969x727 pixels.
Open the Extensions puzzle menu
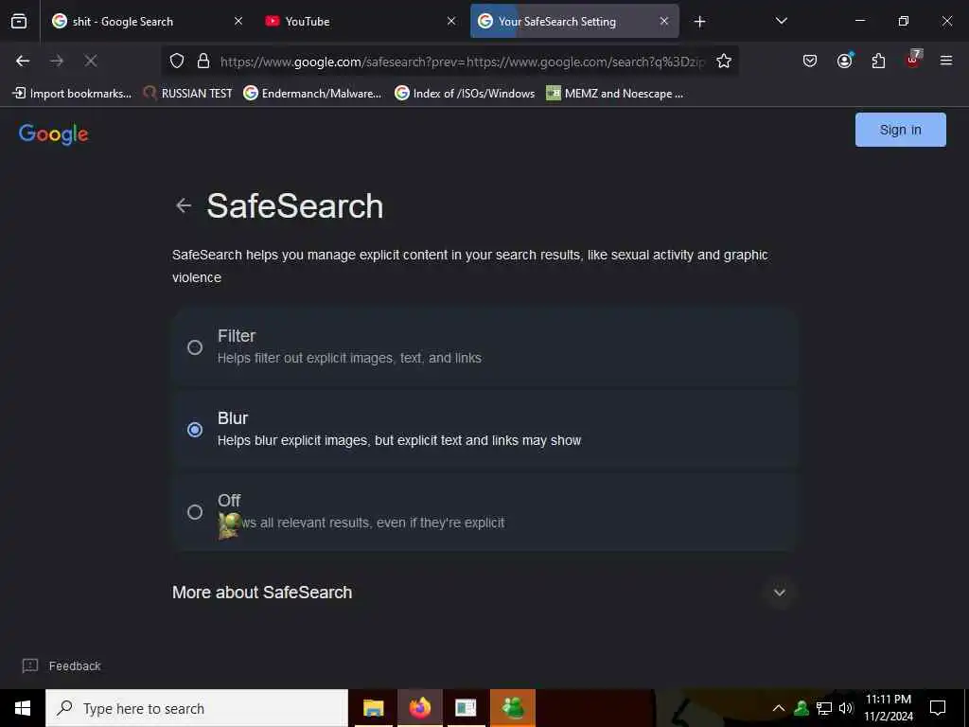pos(878,61)
